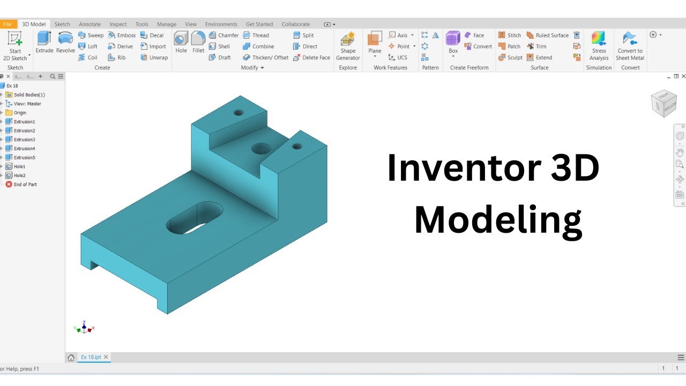Open the Environments tab

[x=221, y=24]
